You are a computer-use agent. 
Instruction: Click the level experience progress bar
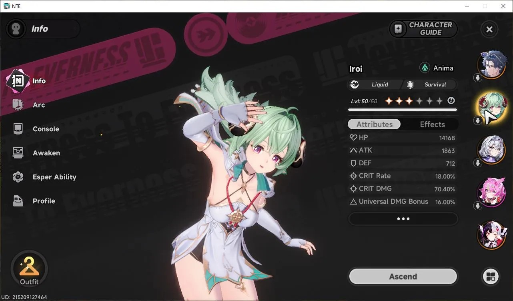pos(403,109)
